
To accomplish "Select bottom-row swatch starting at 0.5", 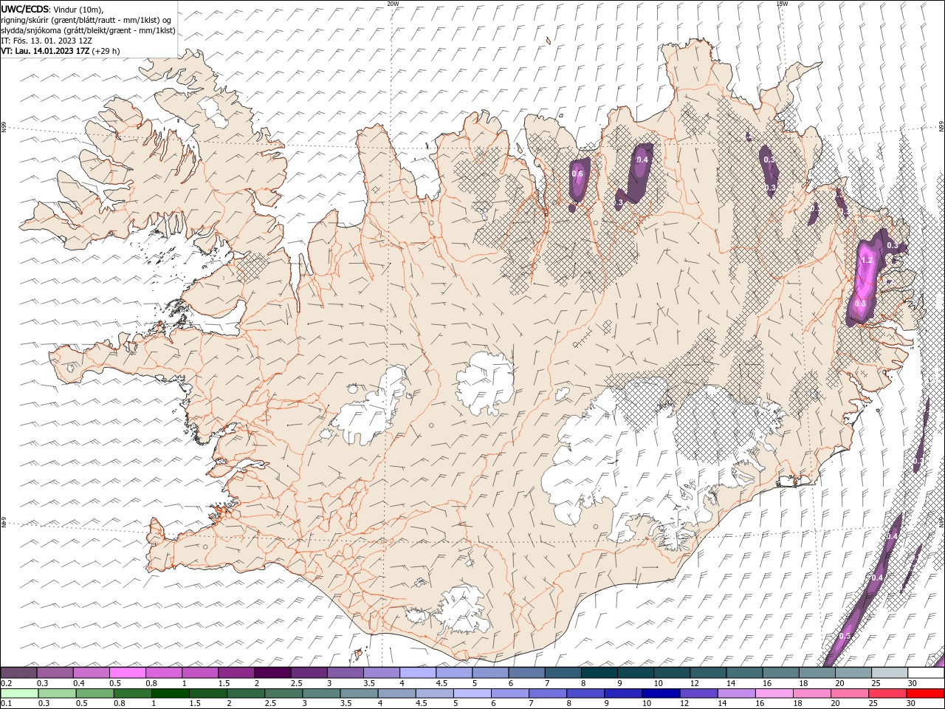I will pos(94,693).
